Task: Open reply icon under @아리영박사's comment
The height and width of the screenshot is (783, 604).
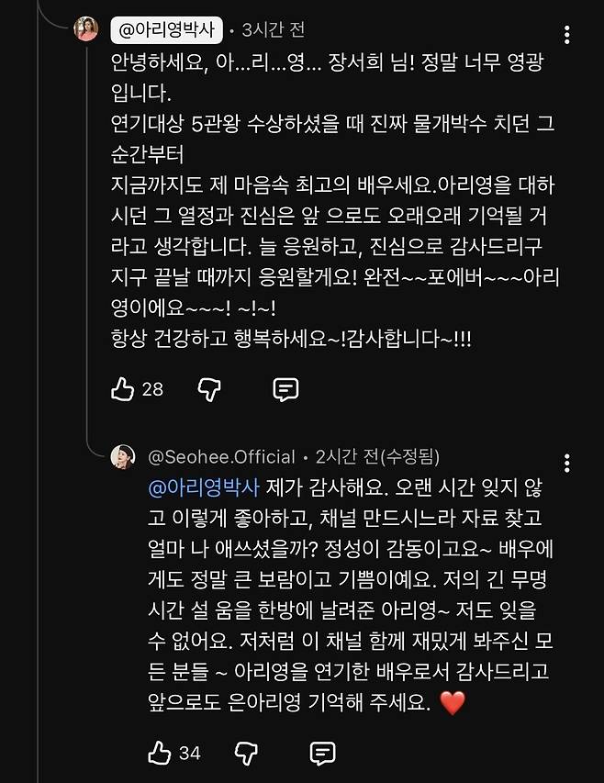Action: point(284,388)
